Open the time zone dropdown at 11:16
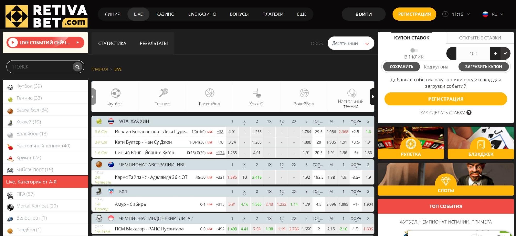This screenshot has width=516, height=236. point(456,14)
